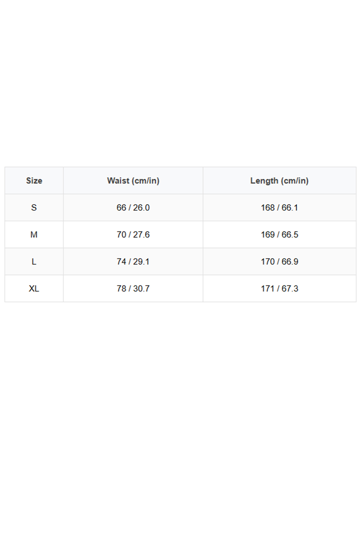The image size is (361, 541).
Task: Click the 66.5 inch length for M
Action: click(290, 235)
